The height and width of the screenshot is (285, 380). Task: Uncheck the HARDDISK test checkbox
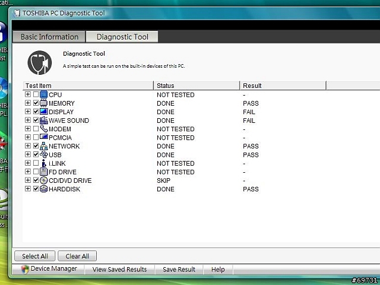pos(36,189)
